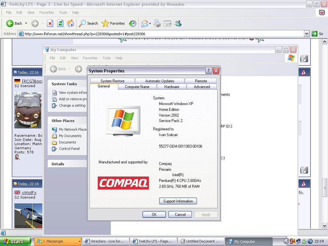Image resolution: width=328 pixels, height=246 pixels.
Task: Open the Messenger people icon in IE toolbar
Action: [x=178, y=23]
